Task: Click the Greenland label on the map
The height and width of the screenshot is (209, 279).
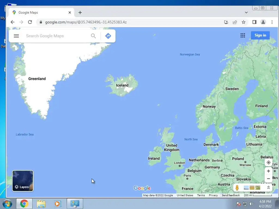Action: pyautogui.click(x=37, y=79)
